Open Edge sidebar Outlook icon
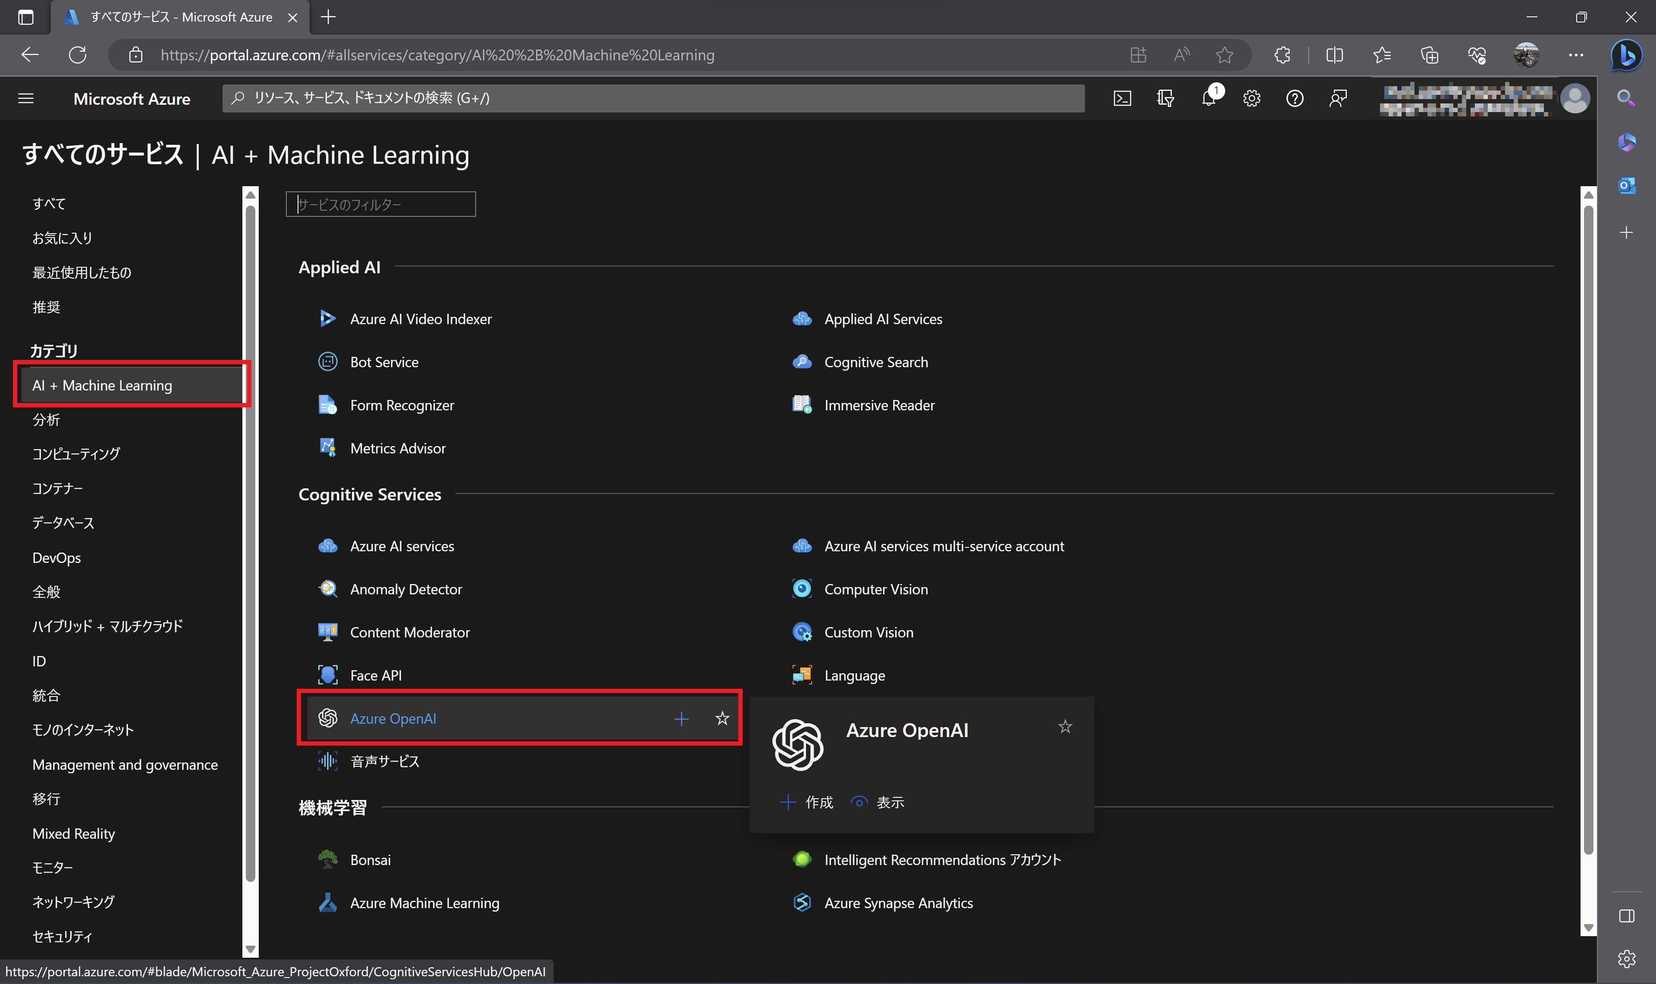1656x984 pixels. point(1626,186)
